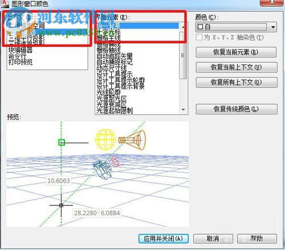
Task: Select 栅格辅线 in the interface elements list
Action: click(x=109, y=45)
